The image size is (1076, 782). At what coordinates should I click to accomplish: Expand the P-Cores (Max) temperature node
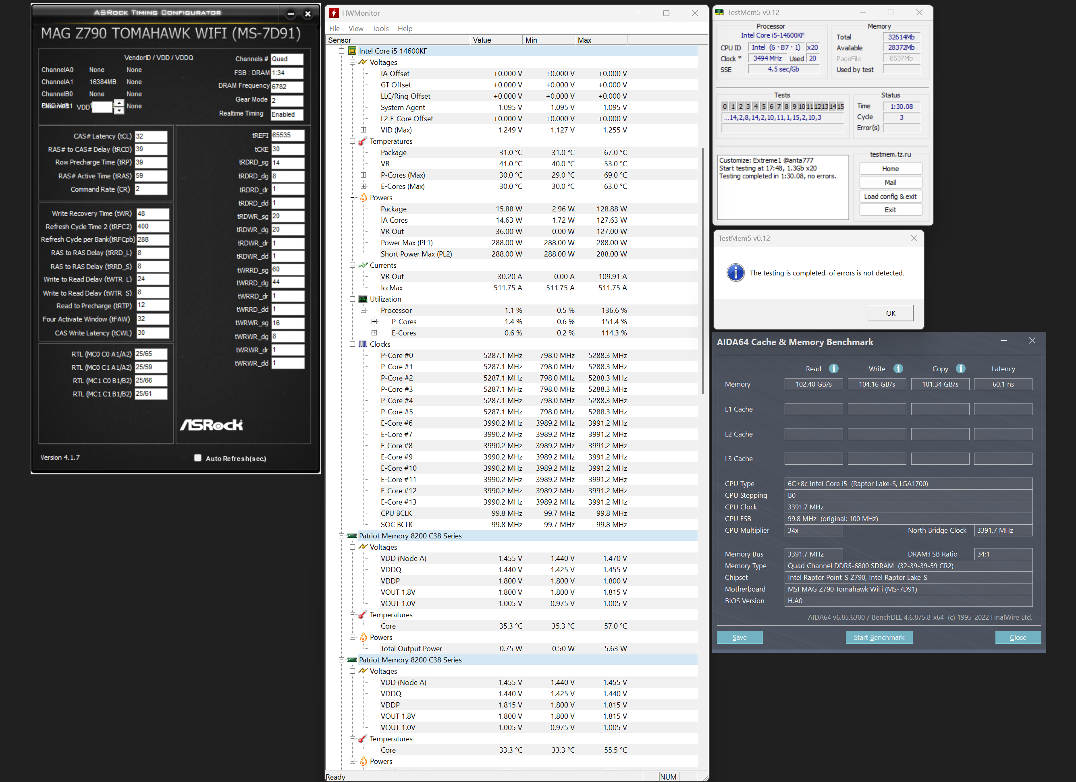[x=364, y=175]
